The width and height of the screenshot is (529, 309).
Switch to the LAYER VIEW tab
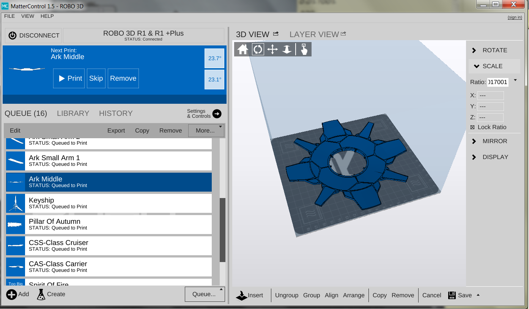(314, 34)
